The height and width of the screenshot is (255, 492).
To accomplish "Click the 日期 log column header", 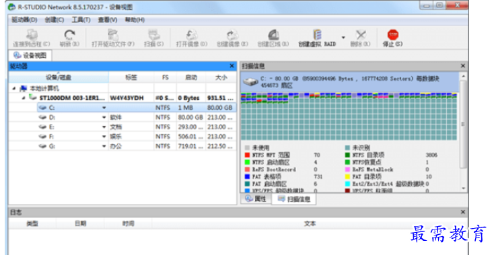I will [80, 223].
